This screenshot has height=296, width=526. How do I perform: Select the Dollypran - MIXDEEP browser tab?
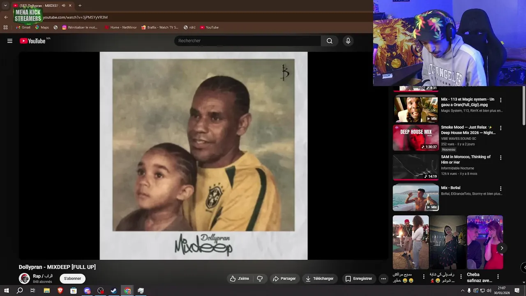(x=38, y=5)
